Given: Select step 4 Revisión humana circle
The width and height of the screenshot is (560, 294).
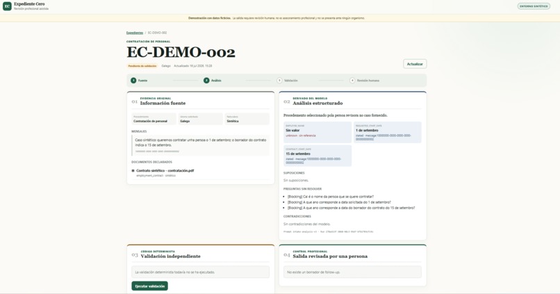Looking at the screenshot, I should pos(352,81).
